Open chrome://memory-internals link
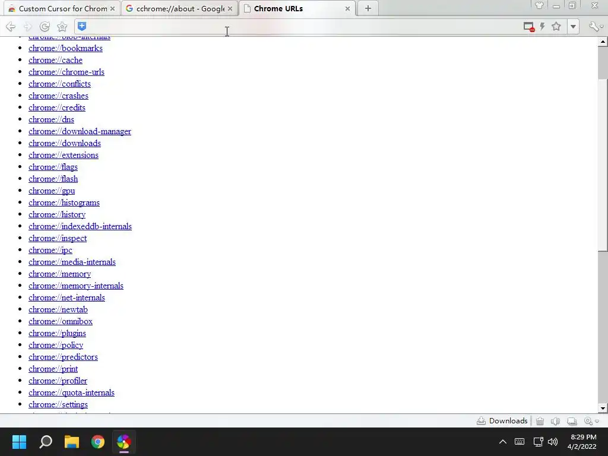The width and height of the screenshot is (608, 456). click(75, 286)
